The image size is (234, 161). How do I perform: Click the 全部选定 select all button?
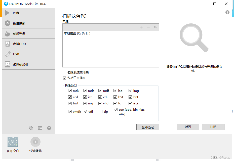(148, 127)
